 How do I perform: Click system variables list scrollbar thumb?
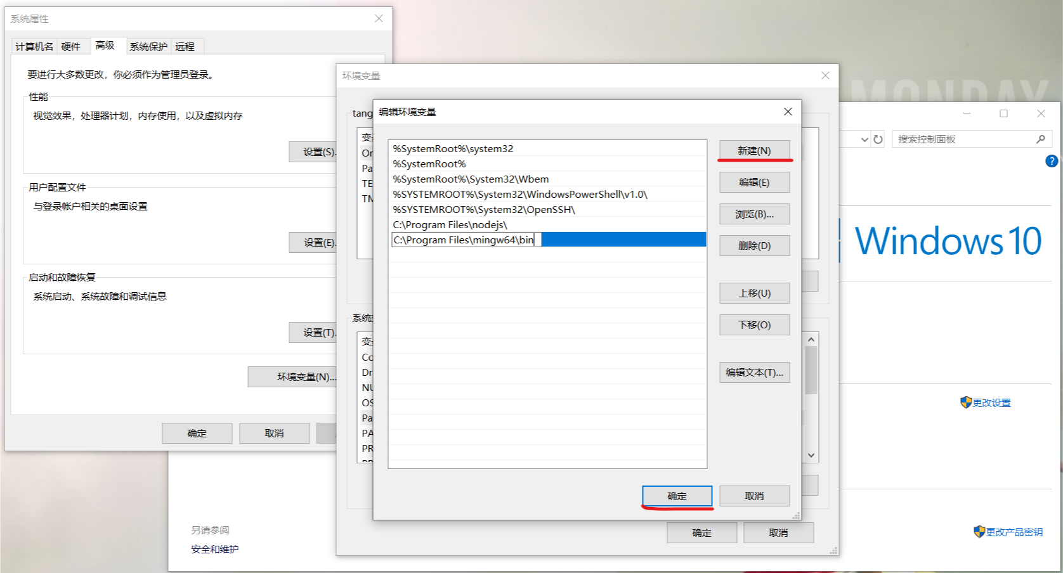tap(811, 370)
